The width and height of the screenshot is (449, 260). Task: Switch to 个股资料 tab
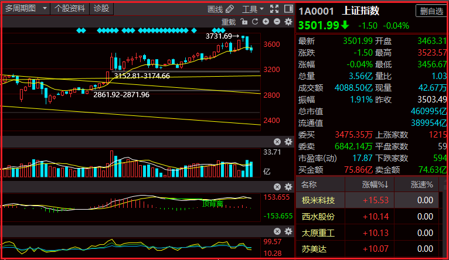(x=70, y=9)
